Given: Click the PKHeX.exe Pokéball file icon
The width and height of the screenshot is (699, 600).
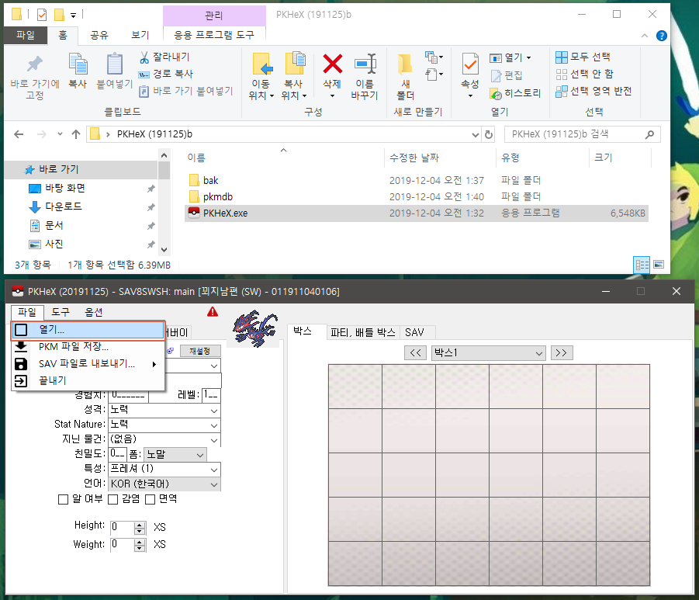Looking at the screenshot, I should 193,213.
